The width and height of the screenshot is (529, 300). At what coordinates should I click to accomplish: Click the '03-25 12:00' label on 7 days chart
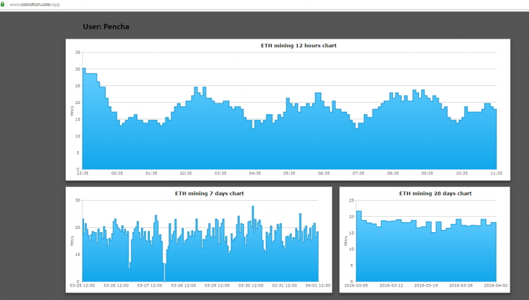click(83, 285)
